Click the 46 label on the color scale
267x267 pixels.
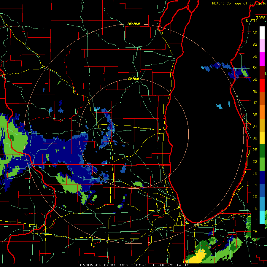click(x=255, y=91)
